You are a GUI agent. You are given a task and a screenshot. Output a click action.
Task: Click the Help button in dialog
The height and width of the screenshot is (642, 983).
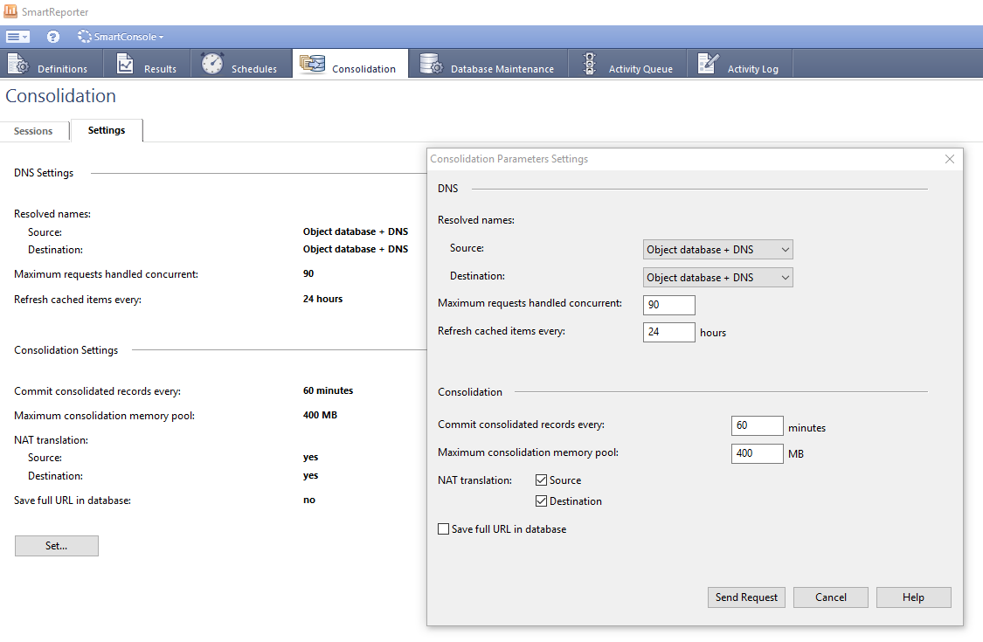(x=913, y=597)
